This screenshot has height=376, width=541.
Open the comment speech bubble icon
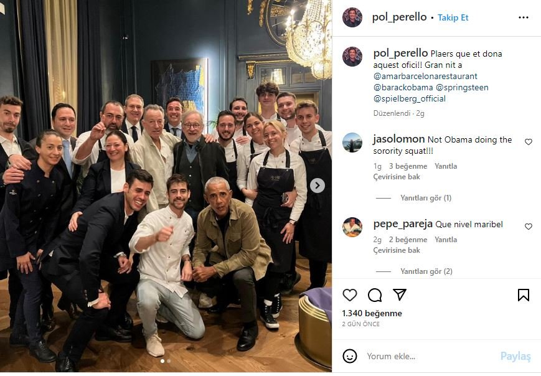click(x=375, y=295)
